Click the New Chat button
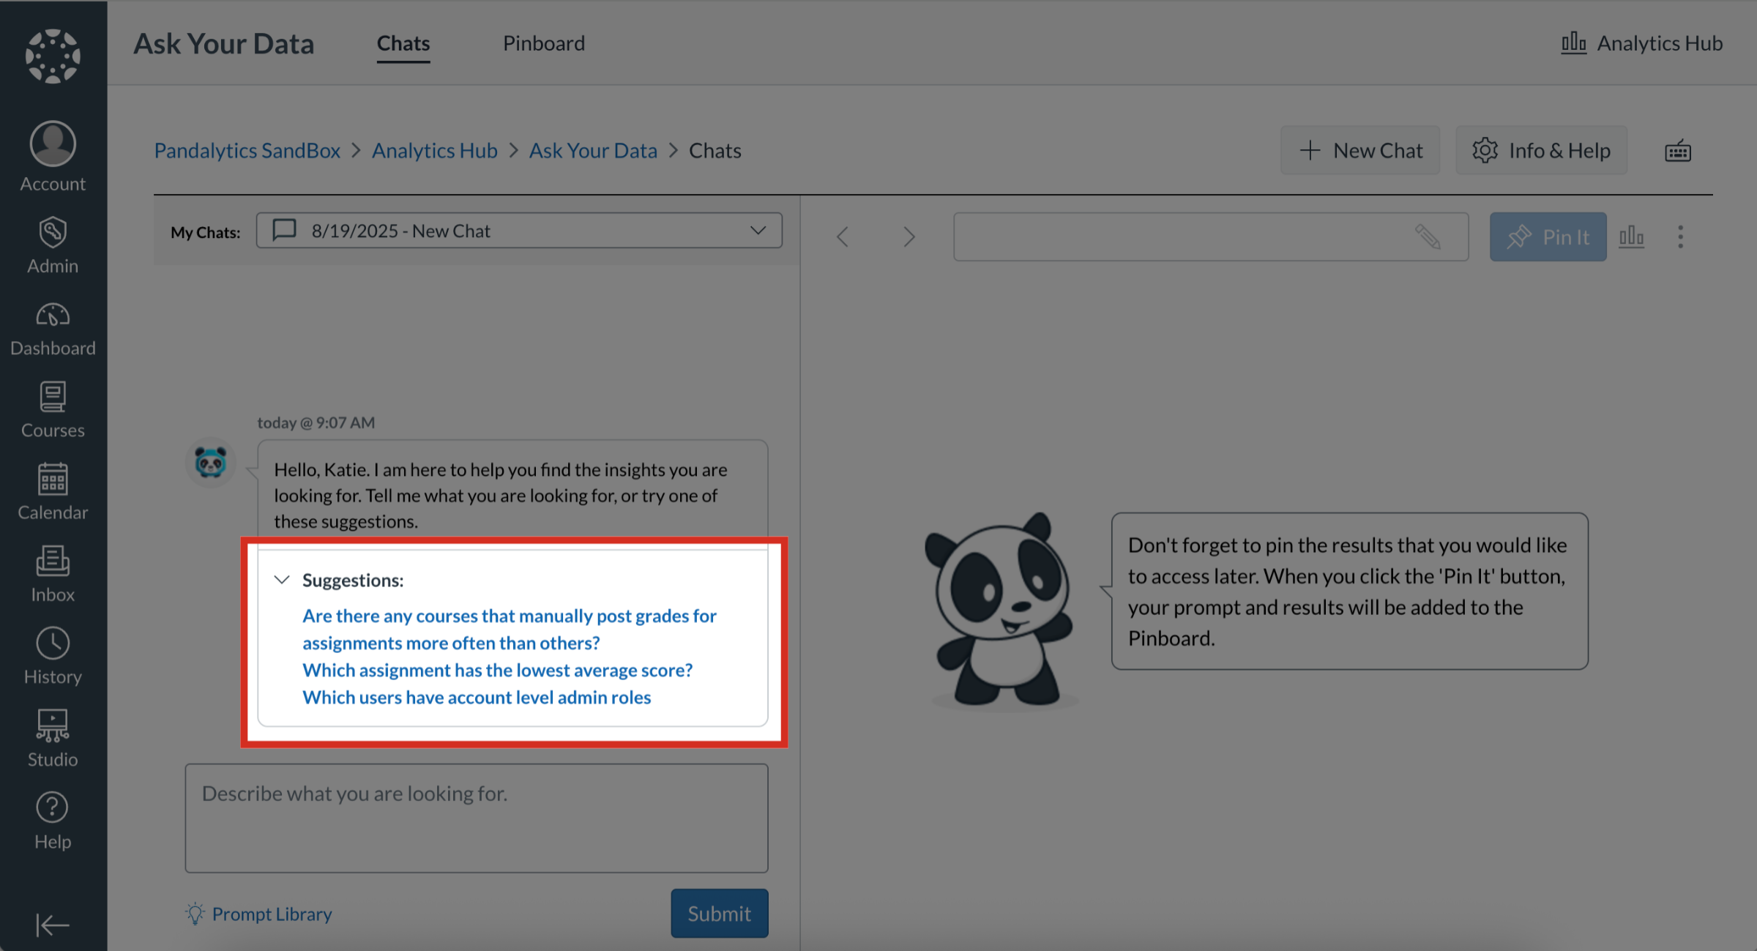The width and height of the screenshot is (1757, 951). (1359, 149)
